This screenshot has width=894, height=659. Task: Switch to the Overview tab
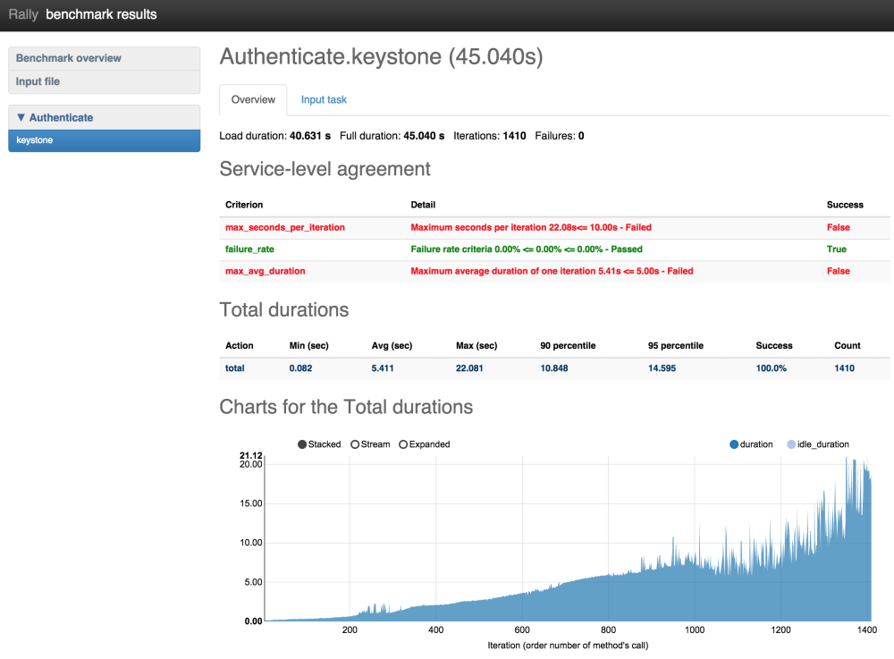point(253,100)
